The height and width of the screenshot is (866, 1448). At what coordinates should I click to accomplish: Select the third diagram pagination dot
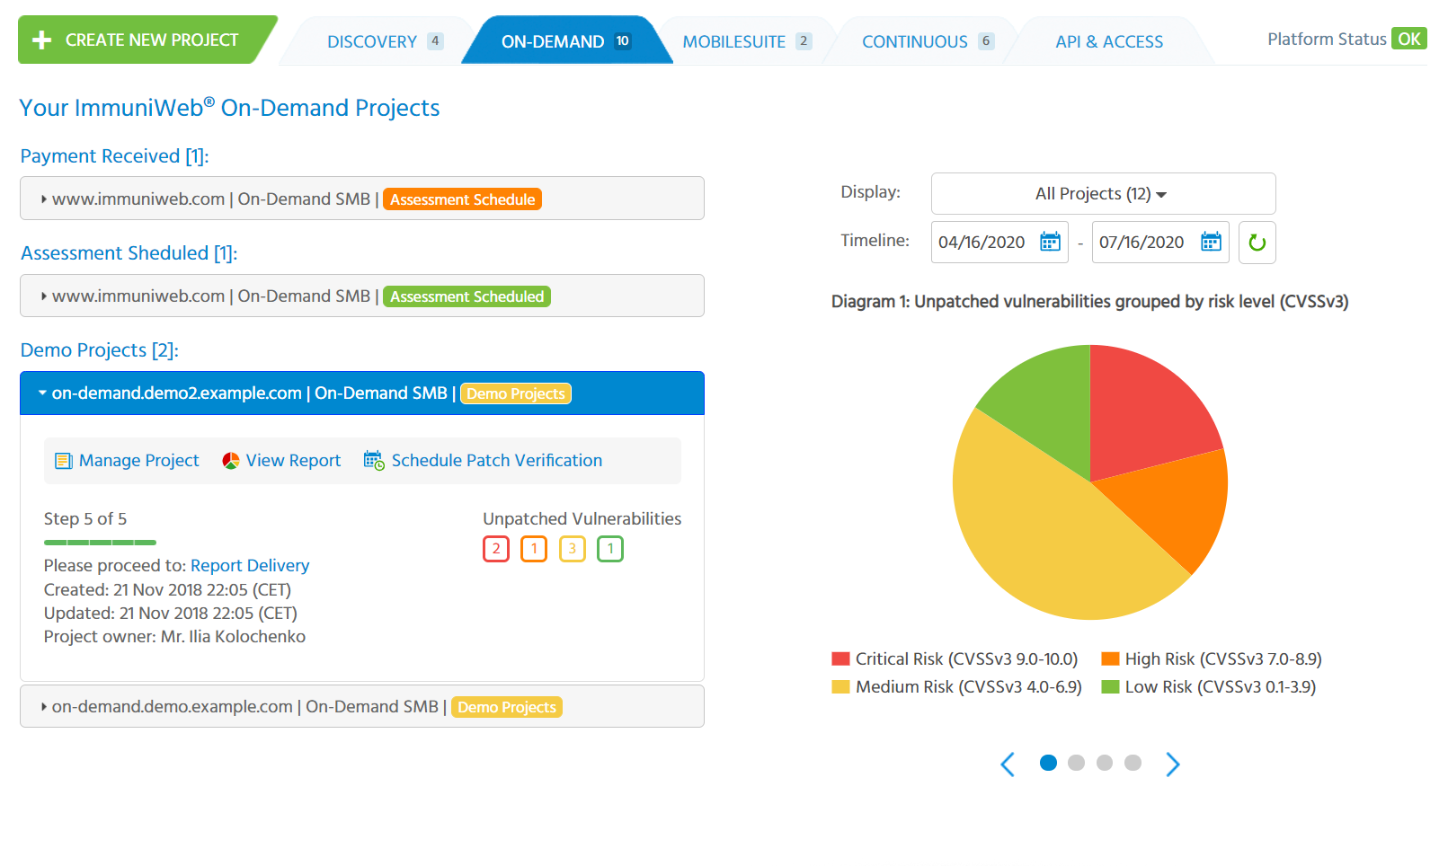point(1105,763)
